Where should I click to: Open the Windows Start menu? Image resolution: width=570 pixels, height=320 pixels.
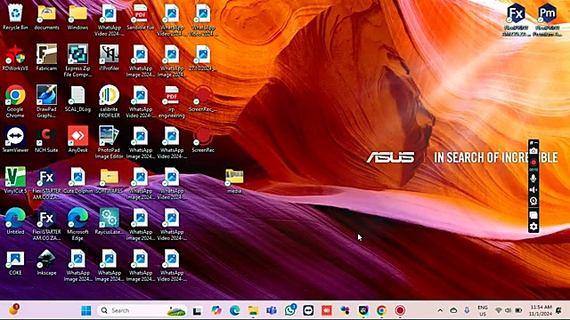(x=86, y=310)
